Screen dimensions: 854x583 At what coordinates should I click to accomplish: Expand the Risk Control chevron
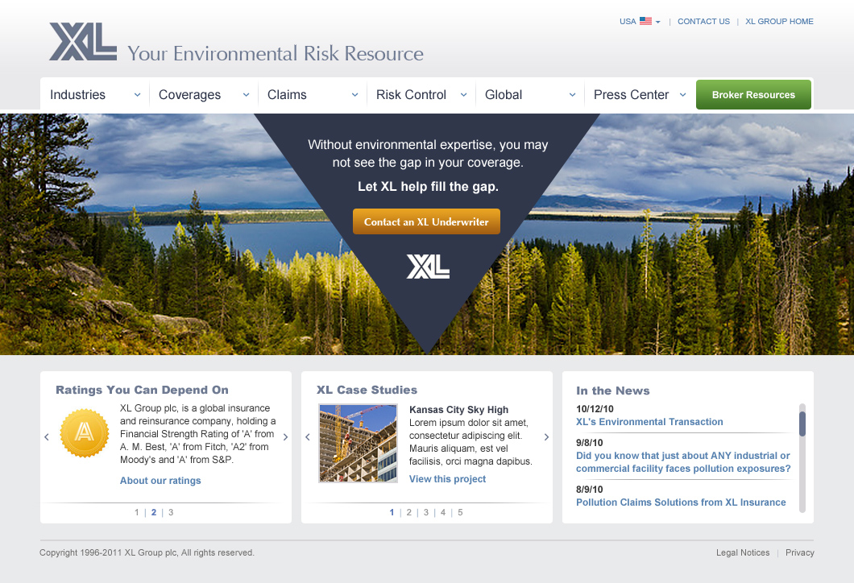point(463,95)
